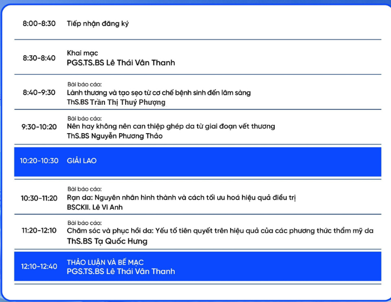Image resolution: width=391 pixels, height=302 pixels.
Task: Open the "Chăm sóc và phục hồi da" title
Action: pos(220,230)
